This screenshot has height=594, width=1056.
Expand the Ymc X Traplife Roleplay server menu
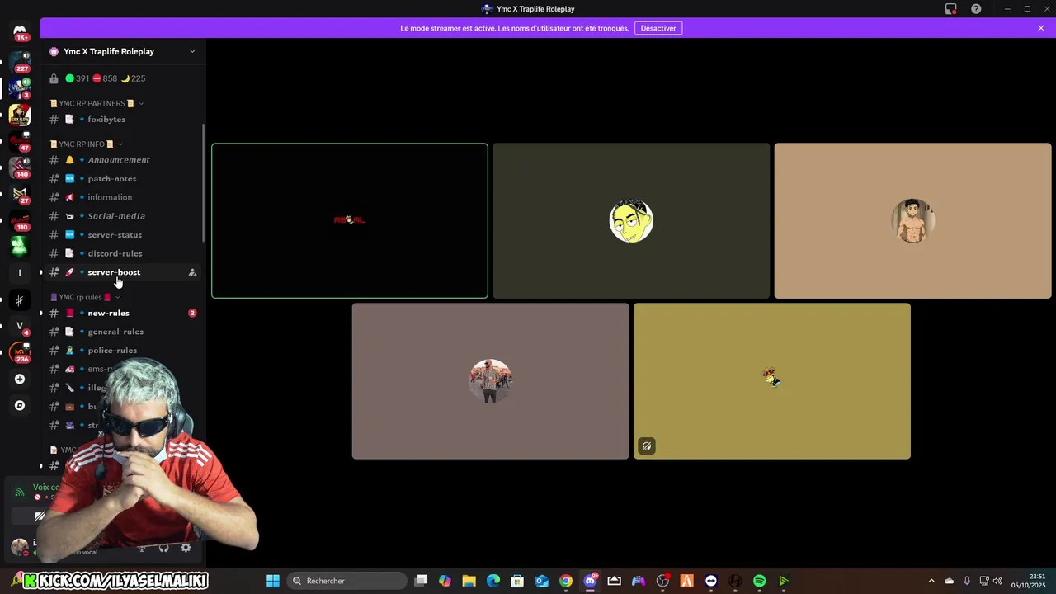click(192, 51)
